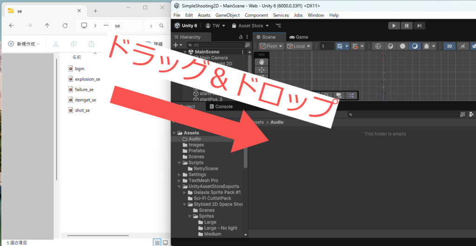Toggle 2D view mode

click(x=450, y=46)
